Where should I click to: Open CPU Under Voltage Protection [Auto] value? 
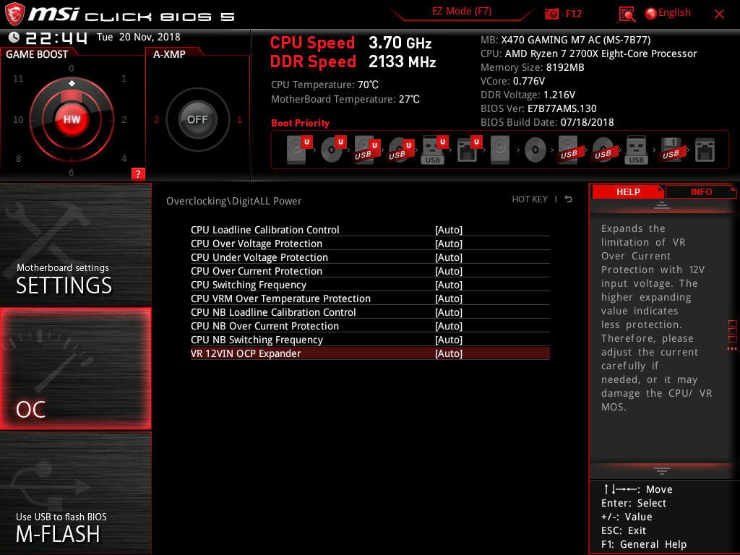[449, 257]
